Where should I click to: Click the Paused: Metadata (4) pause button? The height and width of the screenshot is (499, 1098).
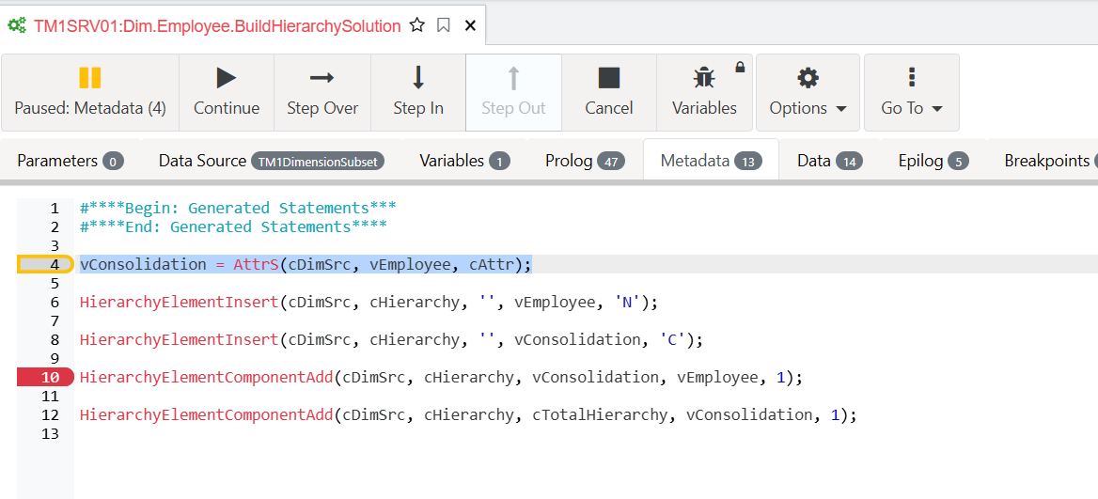pos(90,92)
